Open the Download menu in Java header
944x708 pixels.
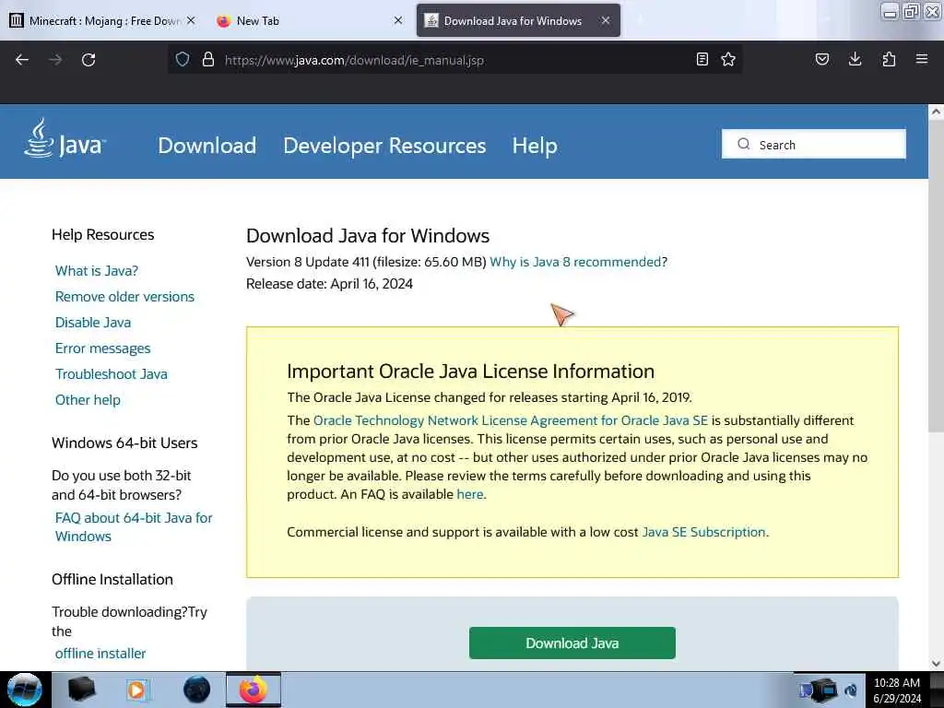[207, 146]
